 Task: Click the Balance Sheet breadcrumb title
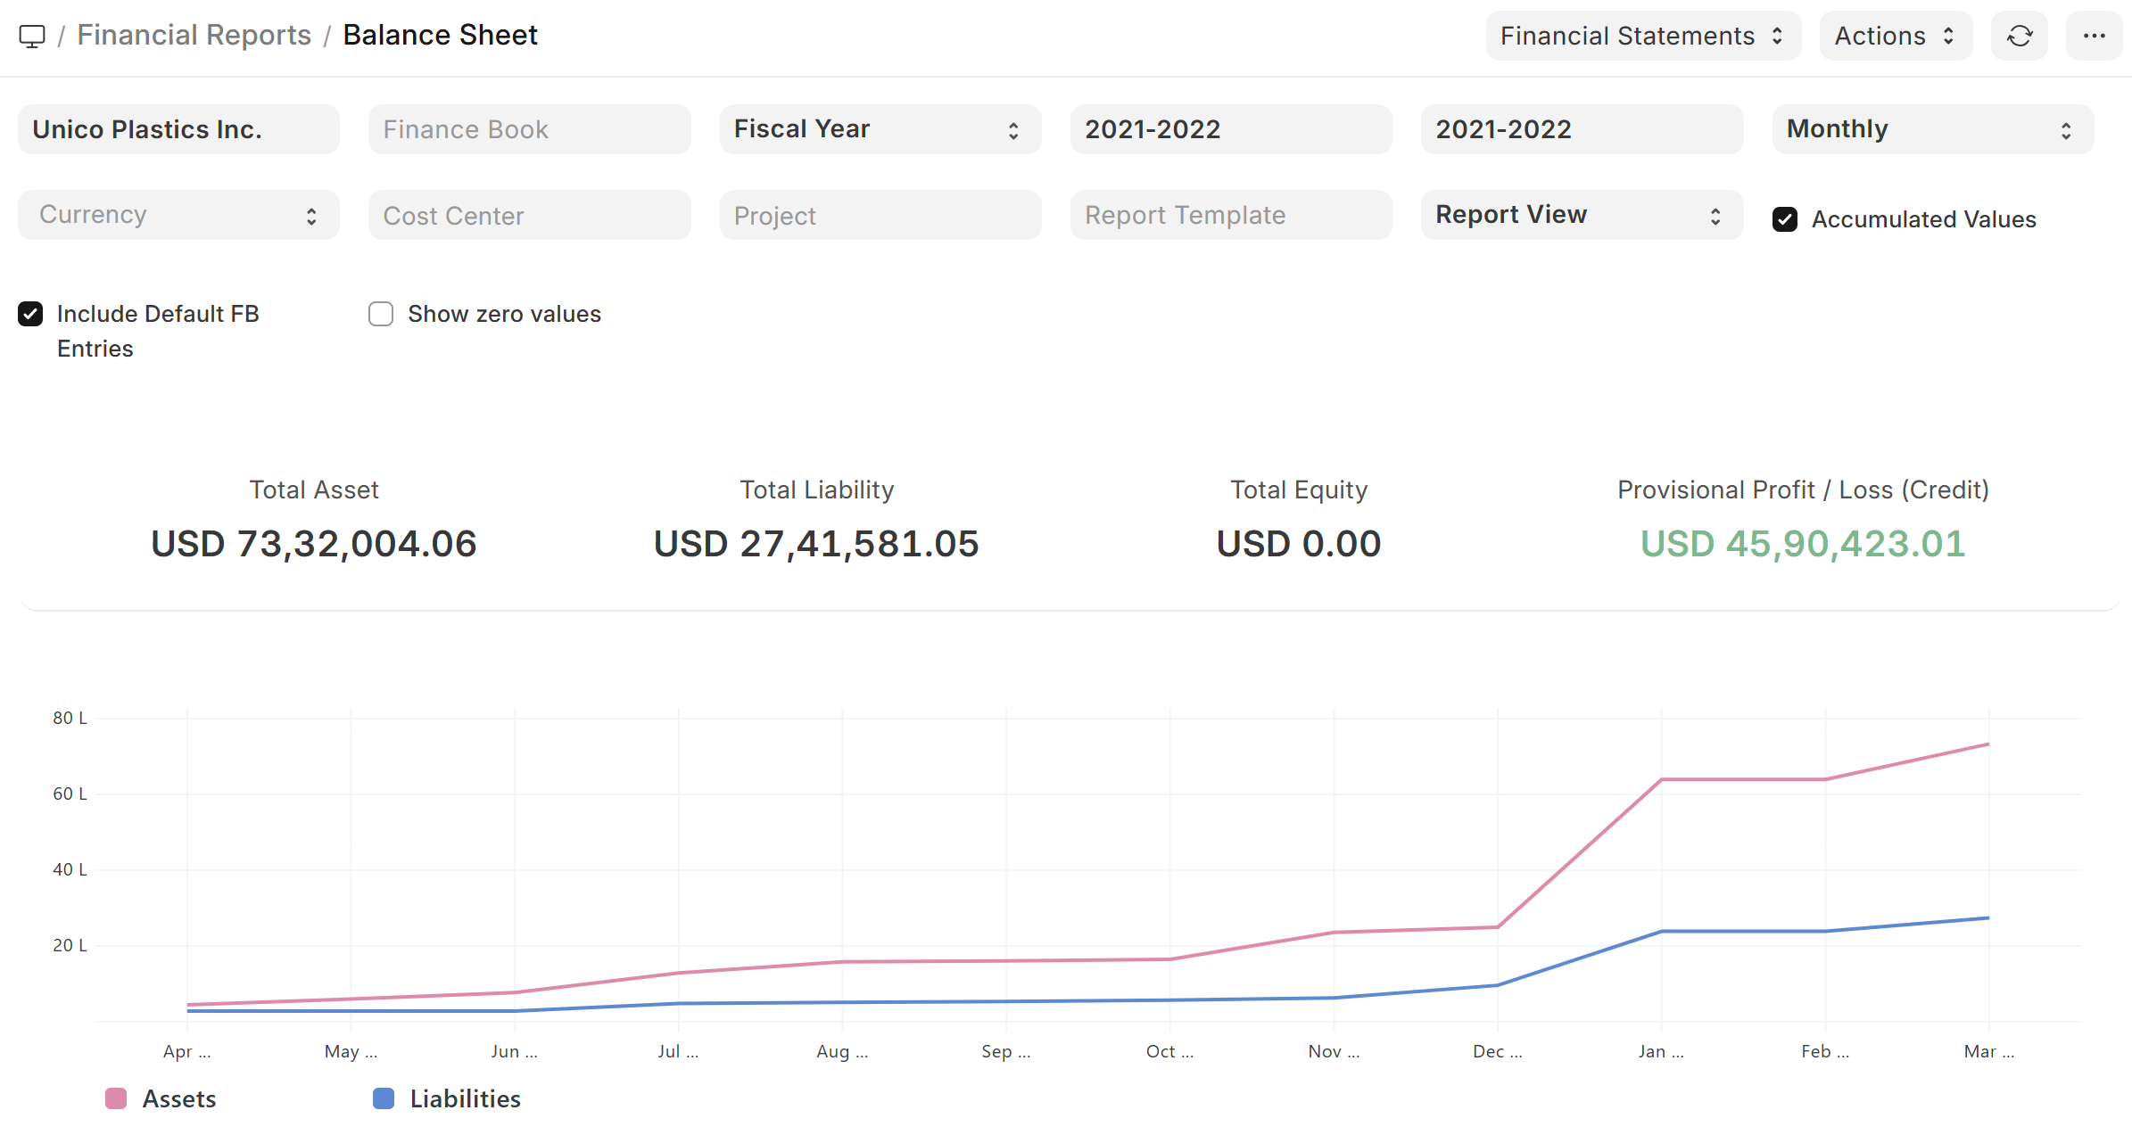(440, 36)
